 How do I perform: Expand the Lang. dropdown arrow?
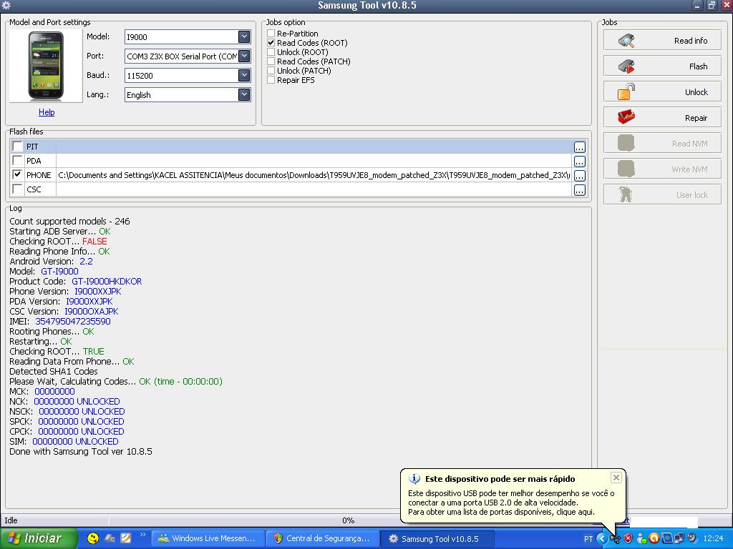click(244, 95)
